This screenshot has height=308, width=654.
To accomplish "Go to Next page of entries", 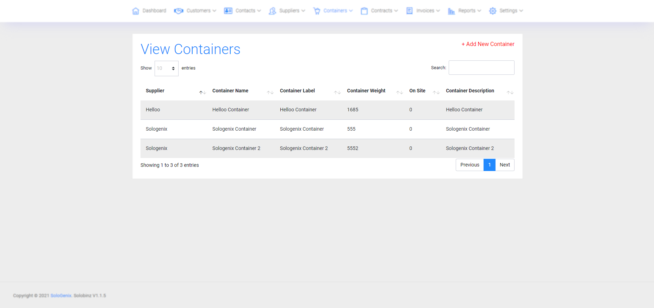I will [505, 165].
